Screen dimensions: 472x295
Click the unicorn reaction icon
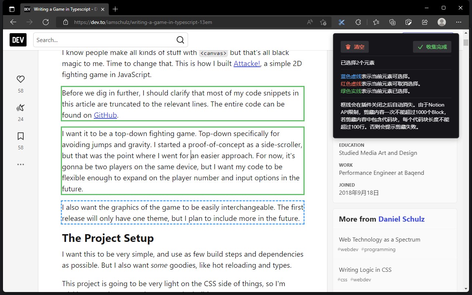click(21, 108)
